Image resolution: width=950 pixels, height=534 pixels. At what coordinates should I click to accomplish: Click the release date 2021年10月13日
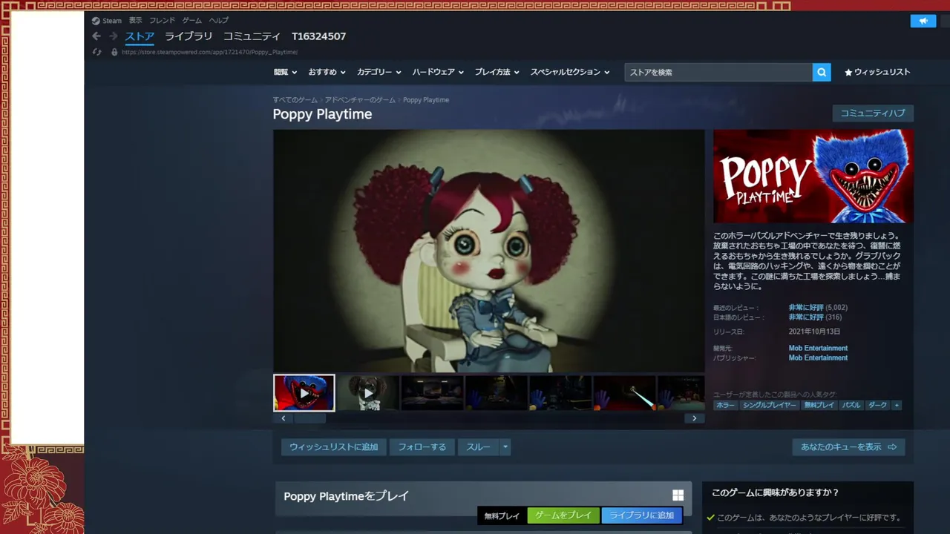(x=814, y=332)
